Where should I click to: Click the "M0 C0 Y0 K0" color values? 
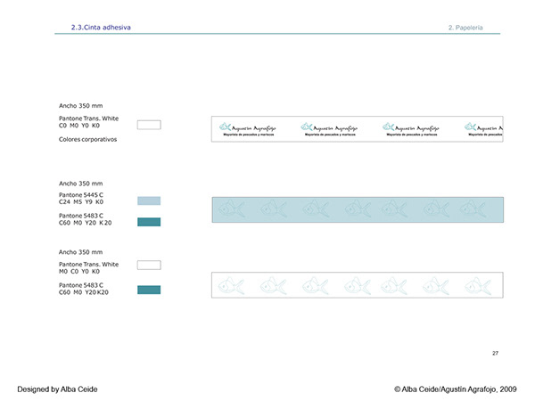(79, 272)
